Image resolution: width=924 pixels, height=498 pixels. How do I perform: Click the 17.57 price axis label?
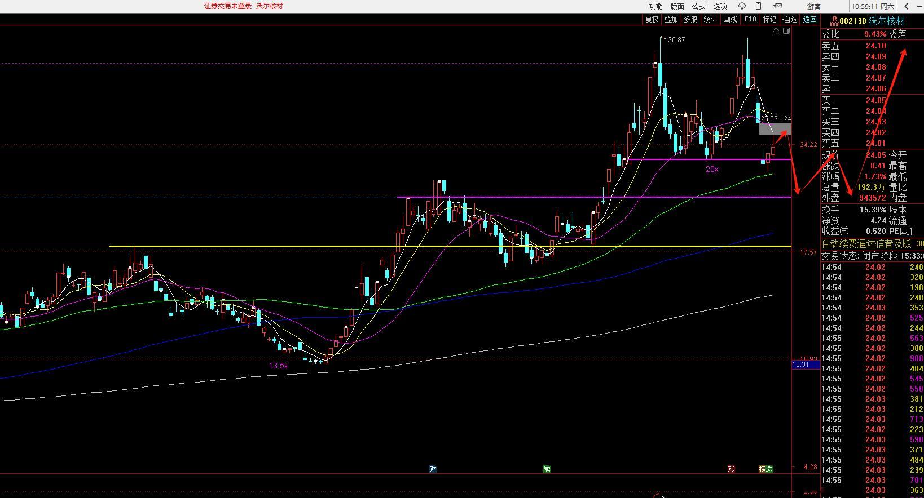(x=808, y=252)
